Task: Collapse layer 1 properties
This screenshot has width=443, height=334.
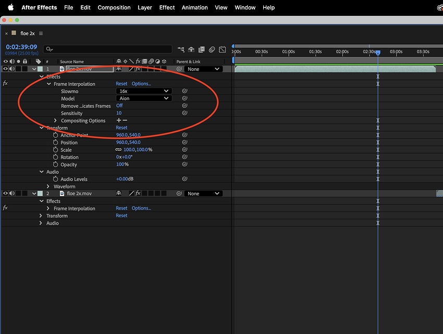Action: point(34,69)
